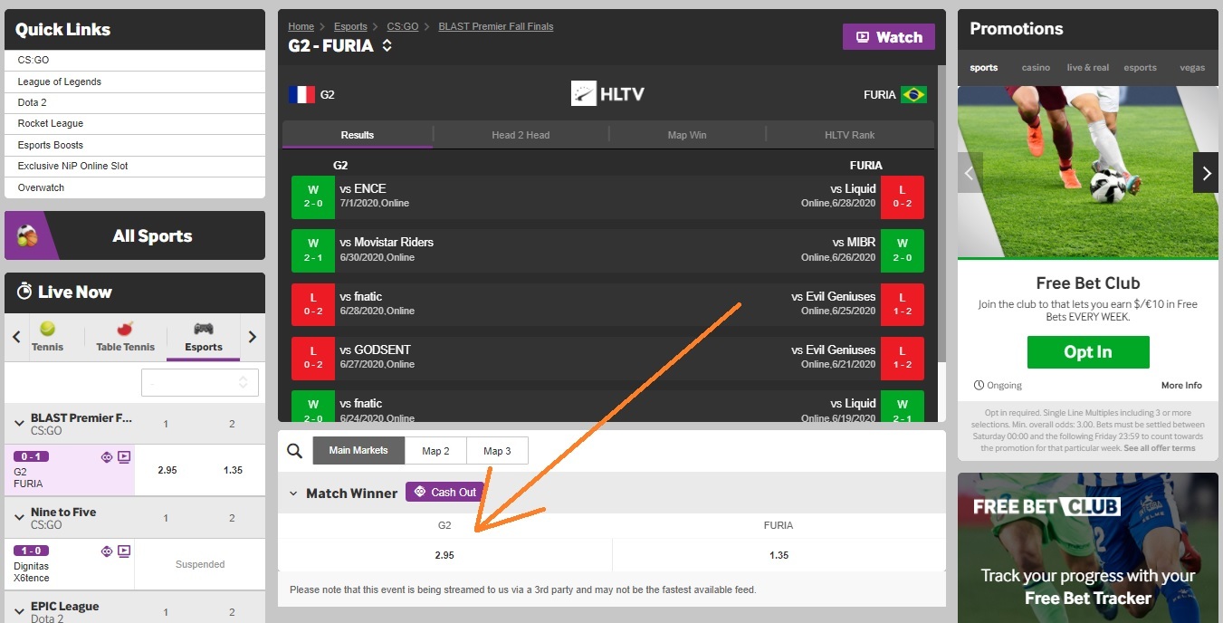Click the stream icon for Dignitas vs X6tence
This screenshot has width=1223, height=623.
(x=124, y=551)
